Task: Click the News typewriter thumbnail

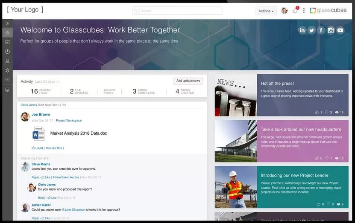Action: point(236,95)
